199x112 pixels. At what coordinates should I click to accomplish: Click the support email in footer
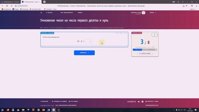click(152, 105)
